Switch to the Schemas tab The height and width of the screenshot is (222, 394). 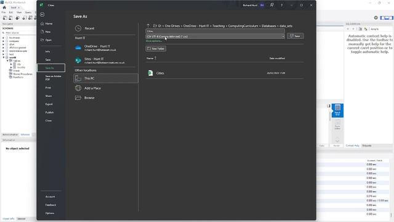pyautogui.click(x=25, y=134)
